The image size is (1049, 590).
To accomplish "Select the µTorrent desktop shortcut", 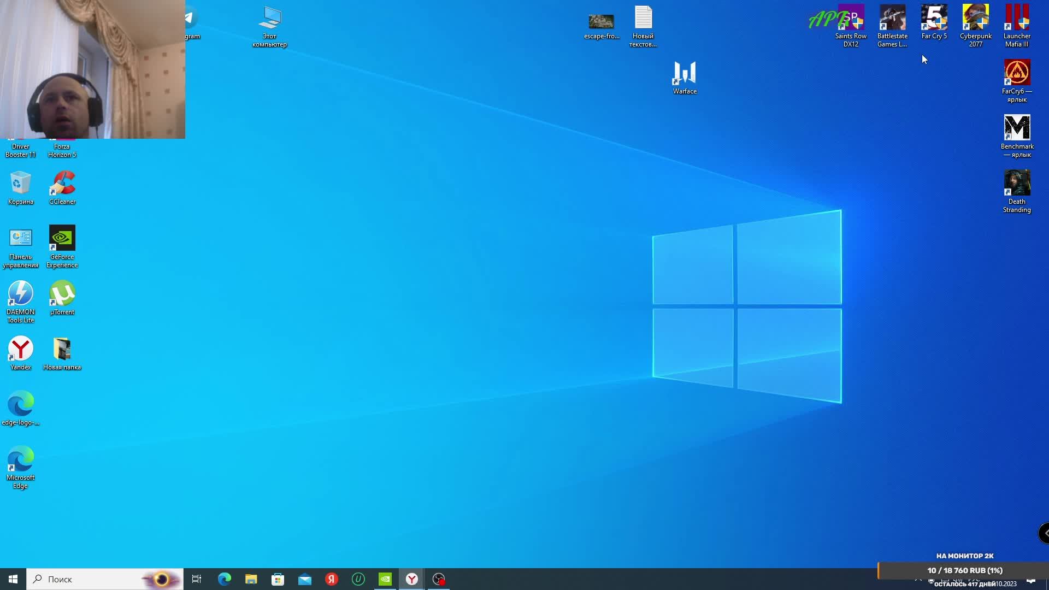I will [62, 294].
